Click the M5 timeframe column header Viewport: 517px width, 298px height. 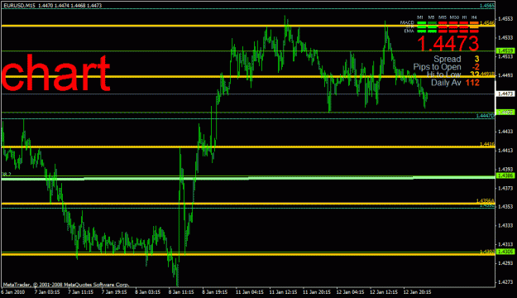point(431,17)
